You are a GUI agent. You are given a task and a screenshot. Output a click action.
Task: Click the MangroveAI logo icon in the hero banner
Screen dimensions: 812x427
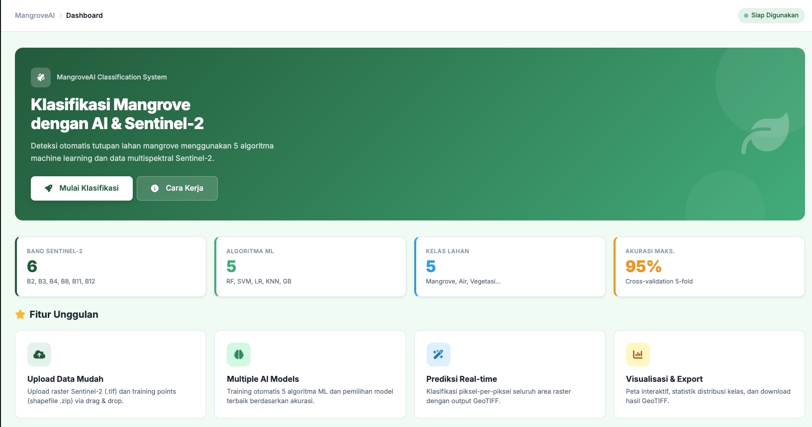point(41,77)
